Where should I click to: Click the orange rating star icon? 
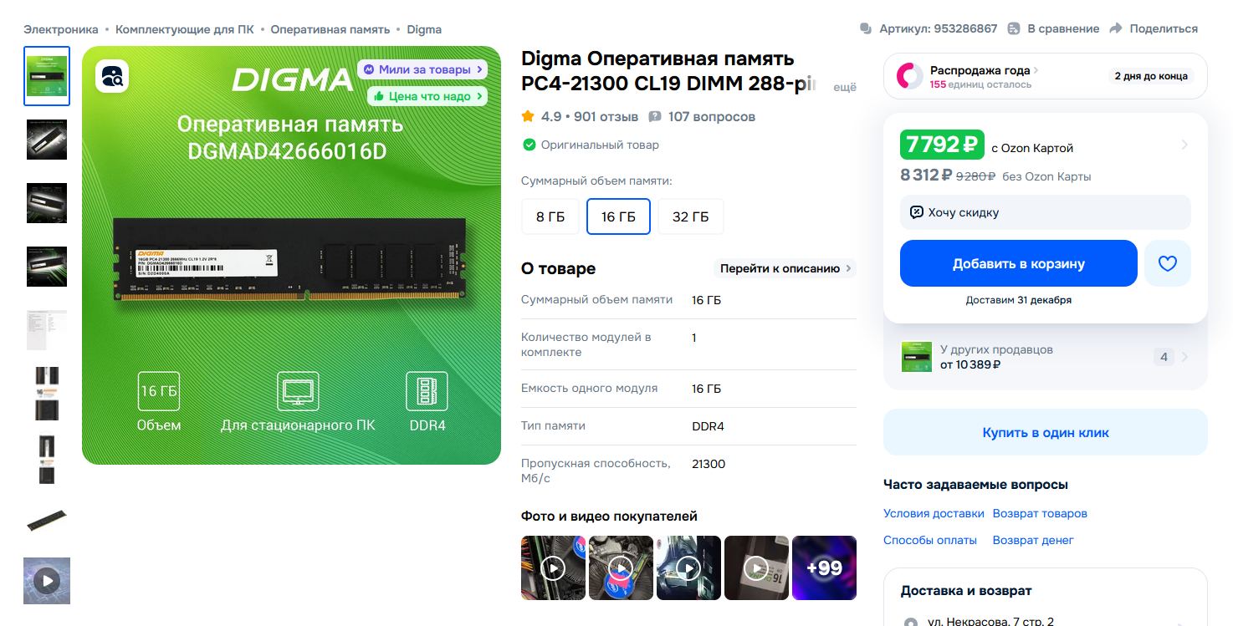click(x=528, y=116)
